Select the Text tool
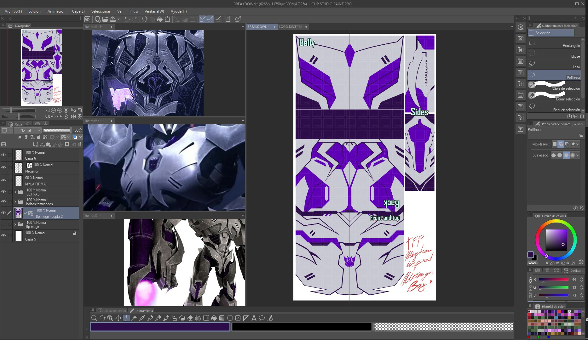 pos(254,318)
